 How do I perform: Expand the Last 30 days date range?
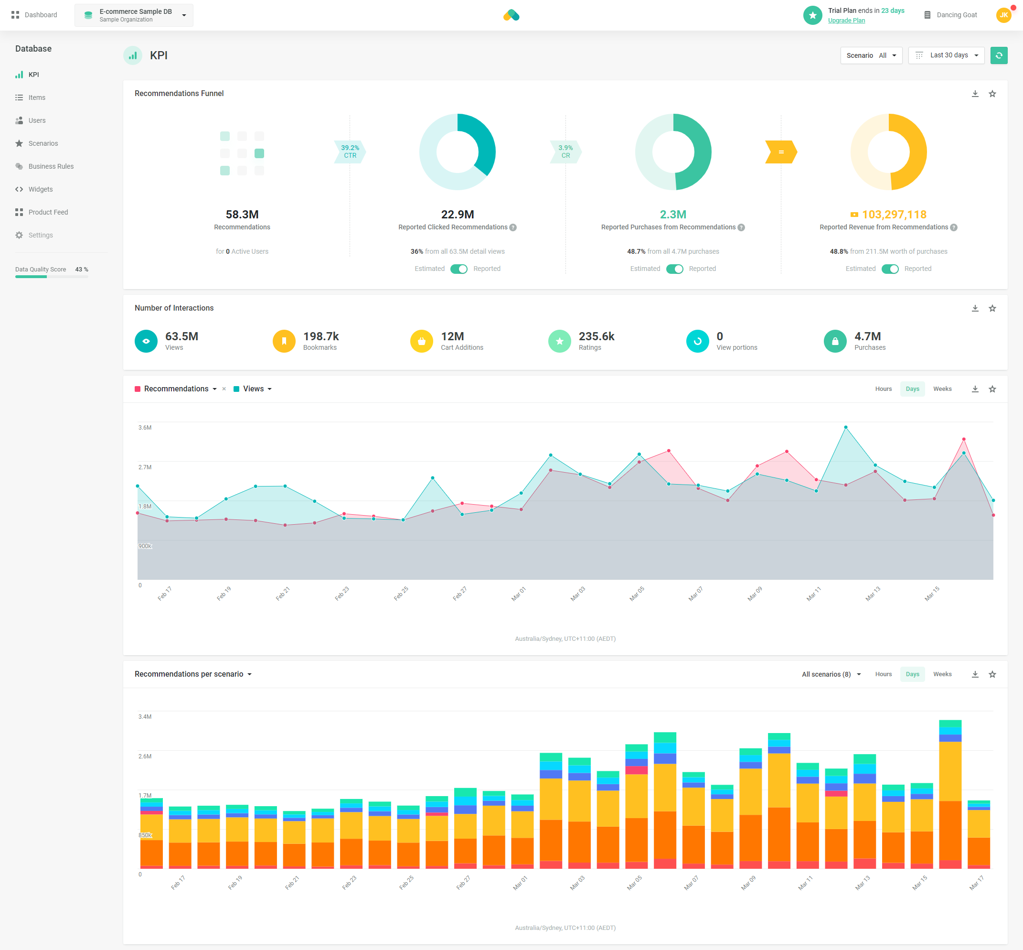click(946, 55)
